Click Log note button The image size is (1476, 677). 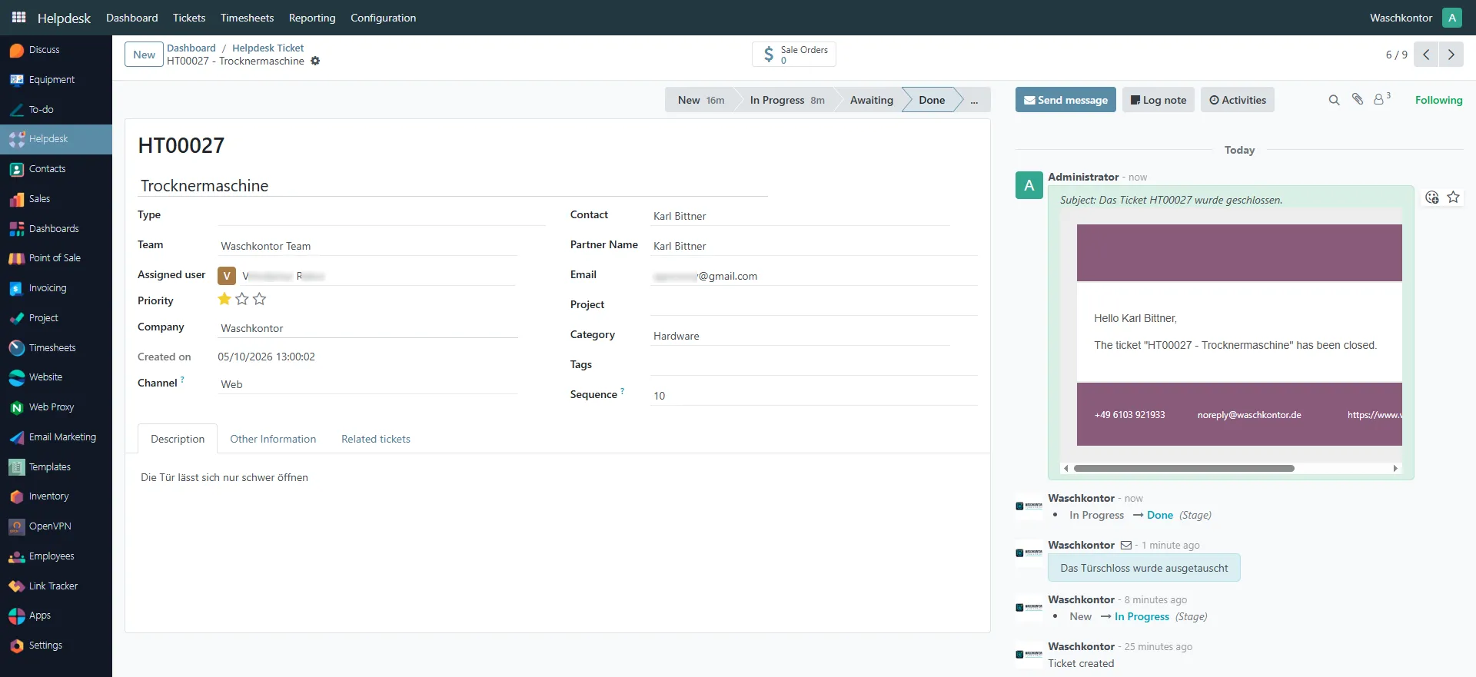pyautogui.click(x=1159, y=100)
